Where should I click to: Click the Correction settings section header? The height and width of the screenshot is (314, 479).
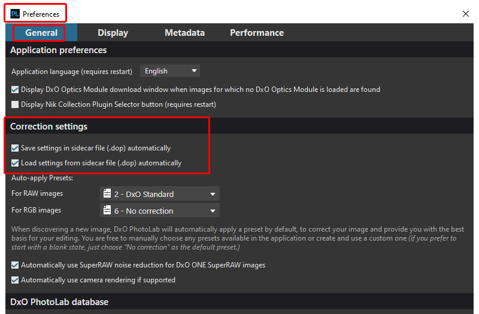click(x=49, y=127)
